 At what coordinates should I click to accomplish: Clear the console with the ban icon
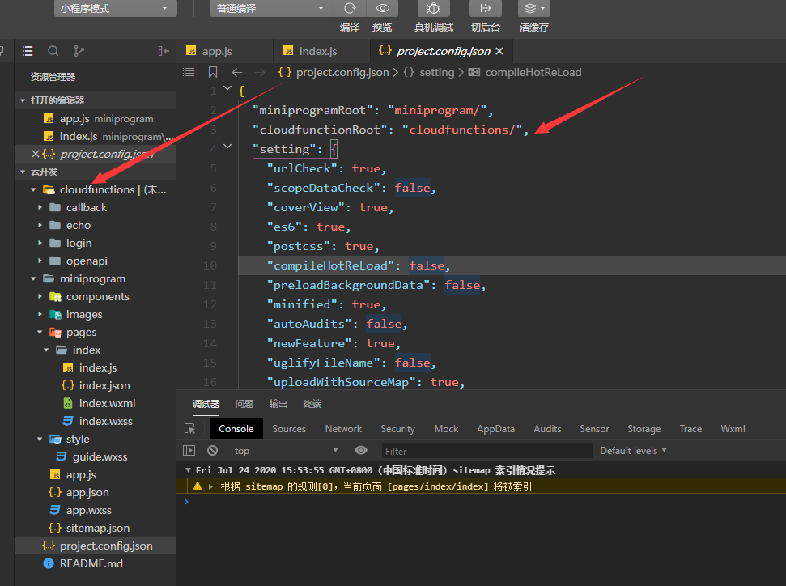click(213, 450)
